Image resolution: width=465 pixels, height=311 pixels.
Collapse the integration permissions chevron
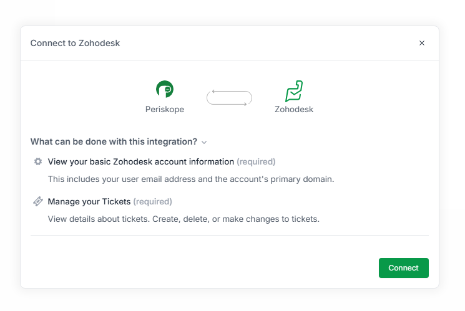(204, 142)
